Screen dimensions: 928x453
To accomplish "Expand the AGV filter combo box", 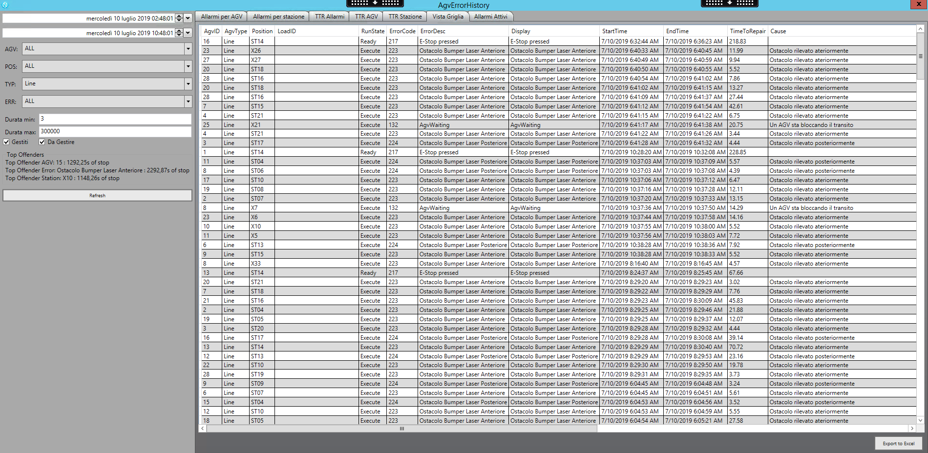I will [x=188, y=49].
